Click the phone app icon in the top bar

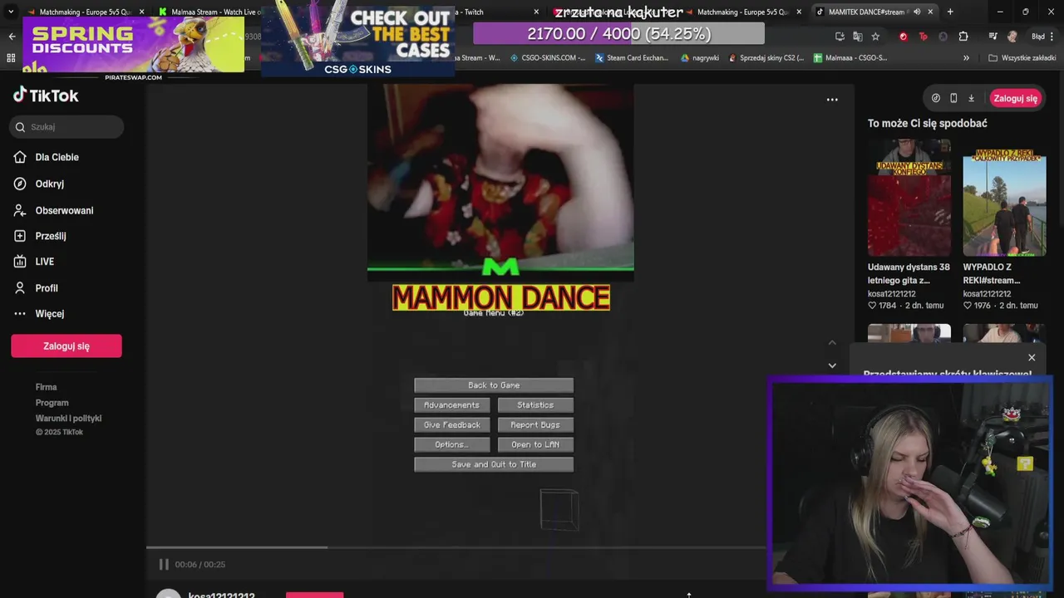point(953,98)
